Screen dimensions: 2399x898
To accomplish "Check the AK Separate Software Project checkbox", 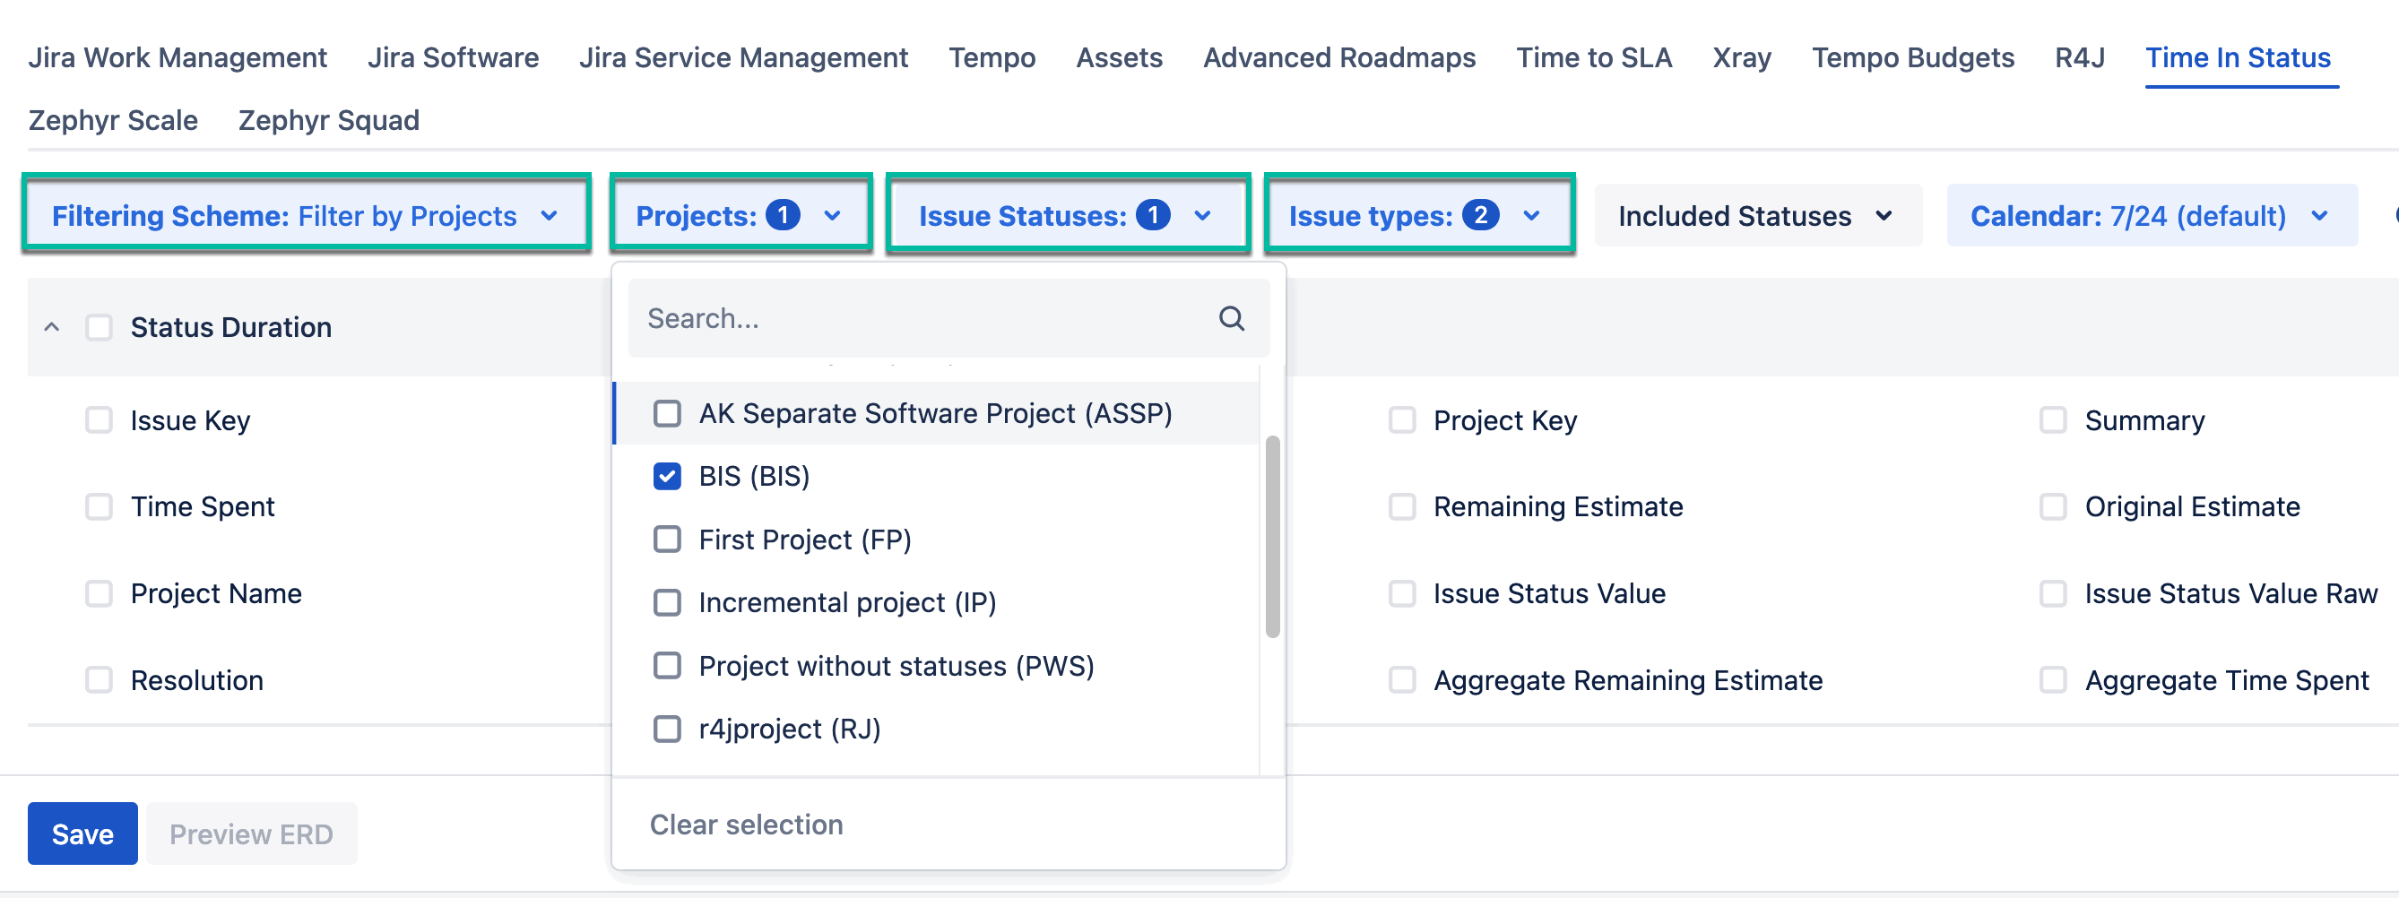I will 667,413.
